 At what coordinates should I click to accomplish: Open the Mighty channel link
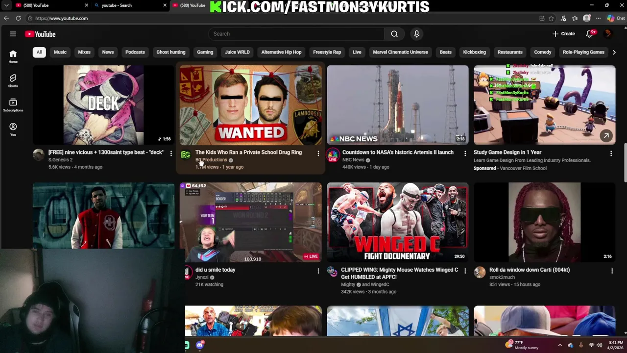tap(348, 284)
